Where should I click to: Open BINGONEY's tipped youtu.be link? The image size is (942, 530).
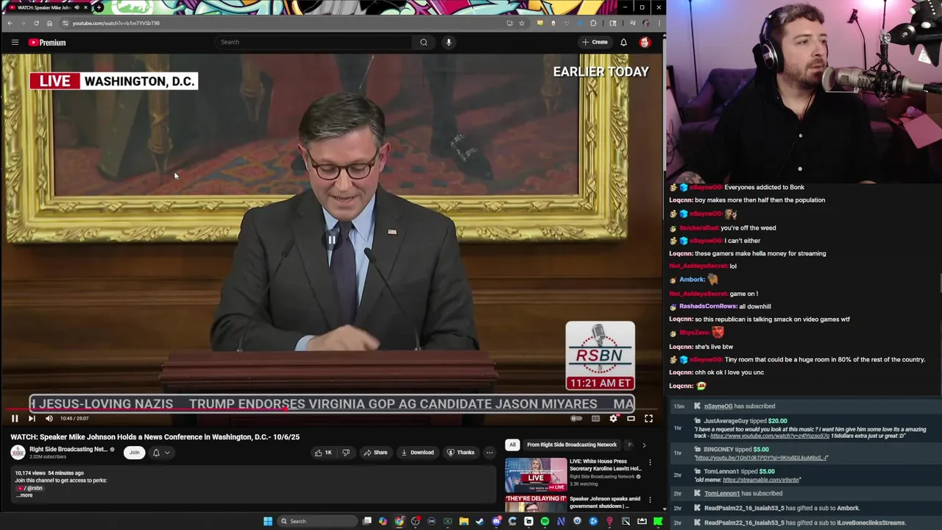coord(761,458)
